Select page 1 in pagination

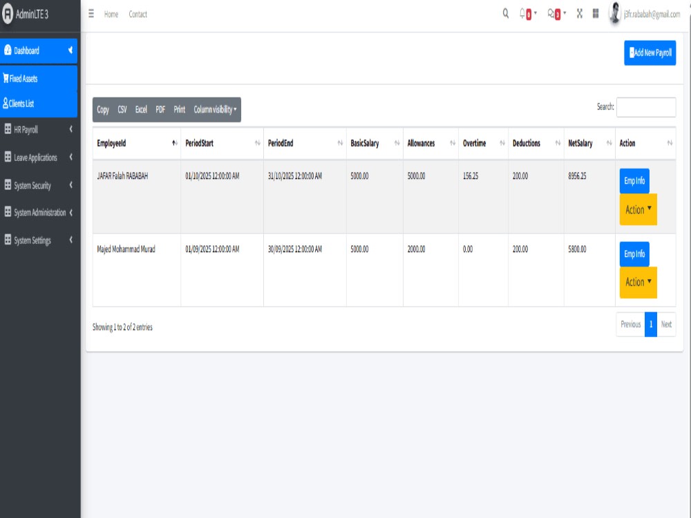pos(650,324)
